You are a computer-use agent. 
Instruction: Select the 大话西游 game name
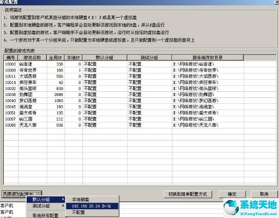28,76
